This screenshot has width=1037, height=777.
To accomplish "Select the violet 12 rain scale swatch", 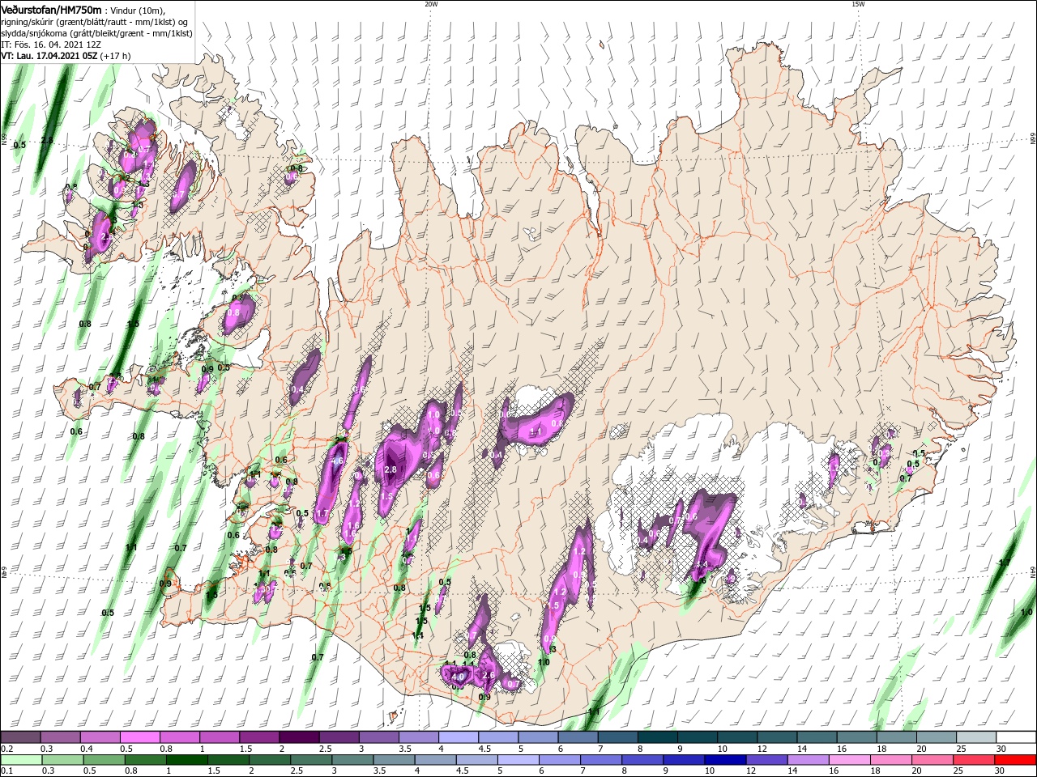I will pos(767,760).
